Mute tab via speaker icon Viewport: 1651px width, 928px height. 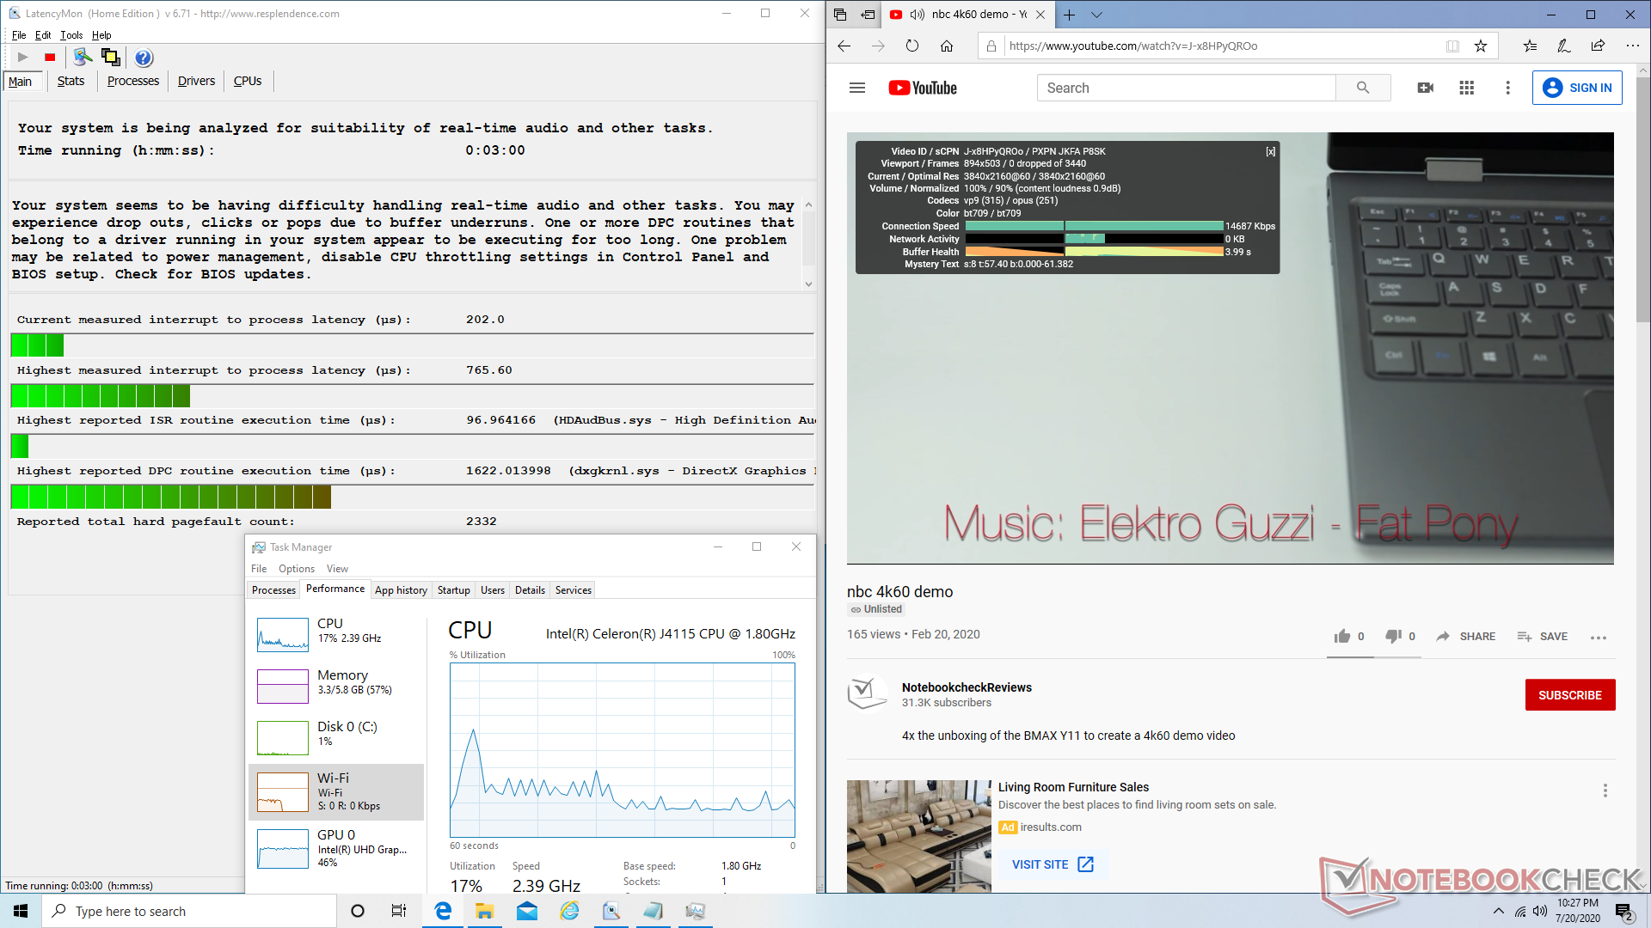(917, 15)
